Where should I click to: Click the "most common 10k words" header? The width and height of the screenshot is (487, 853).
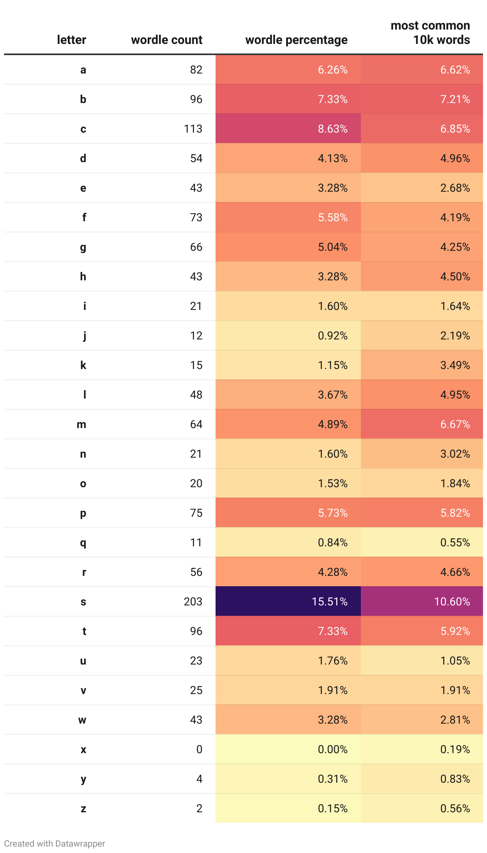point(430,33)
